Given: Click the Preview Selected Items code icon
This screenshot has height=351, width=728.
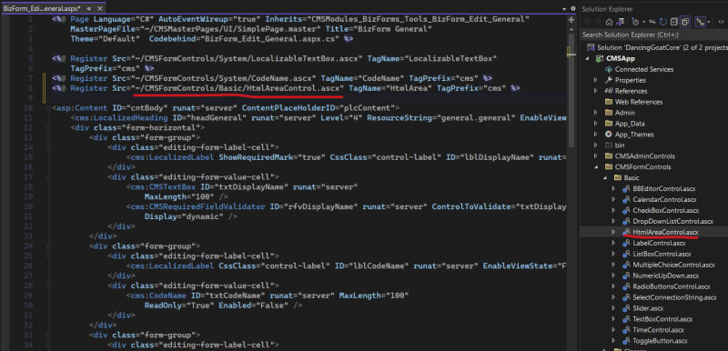Looking at the screenshot, I should 721,22.
